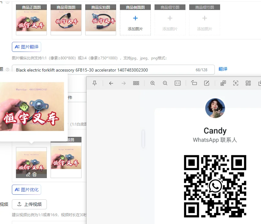Show image at actual 1:1 size

[178, 83]
